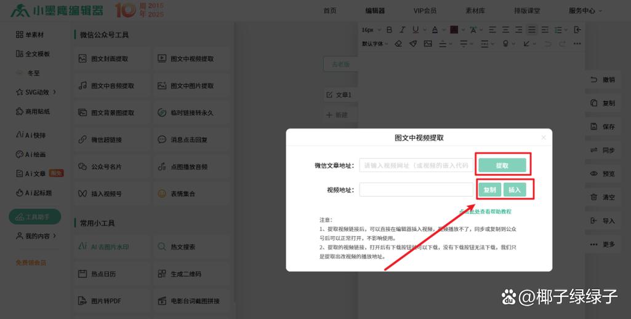Select the format painter brush icon

[413, 44]
